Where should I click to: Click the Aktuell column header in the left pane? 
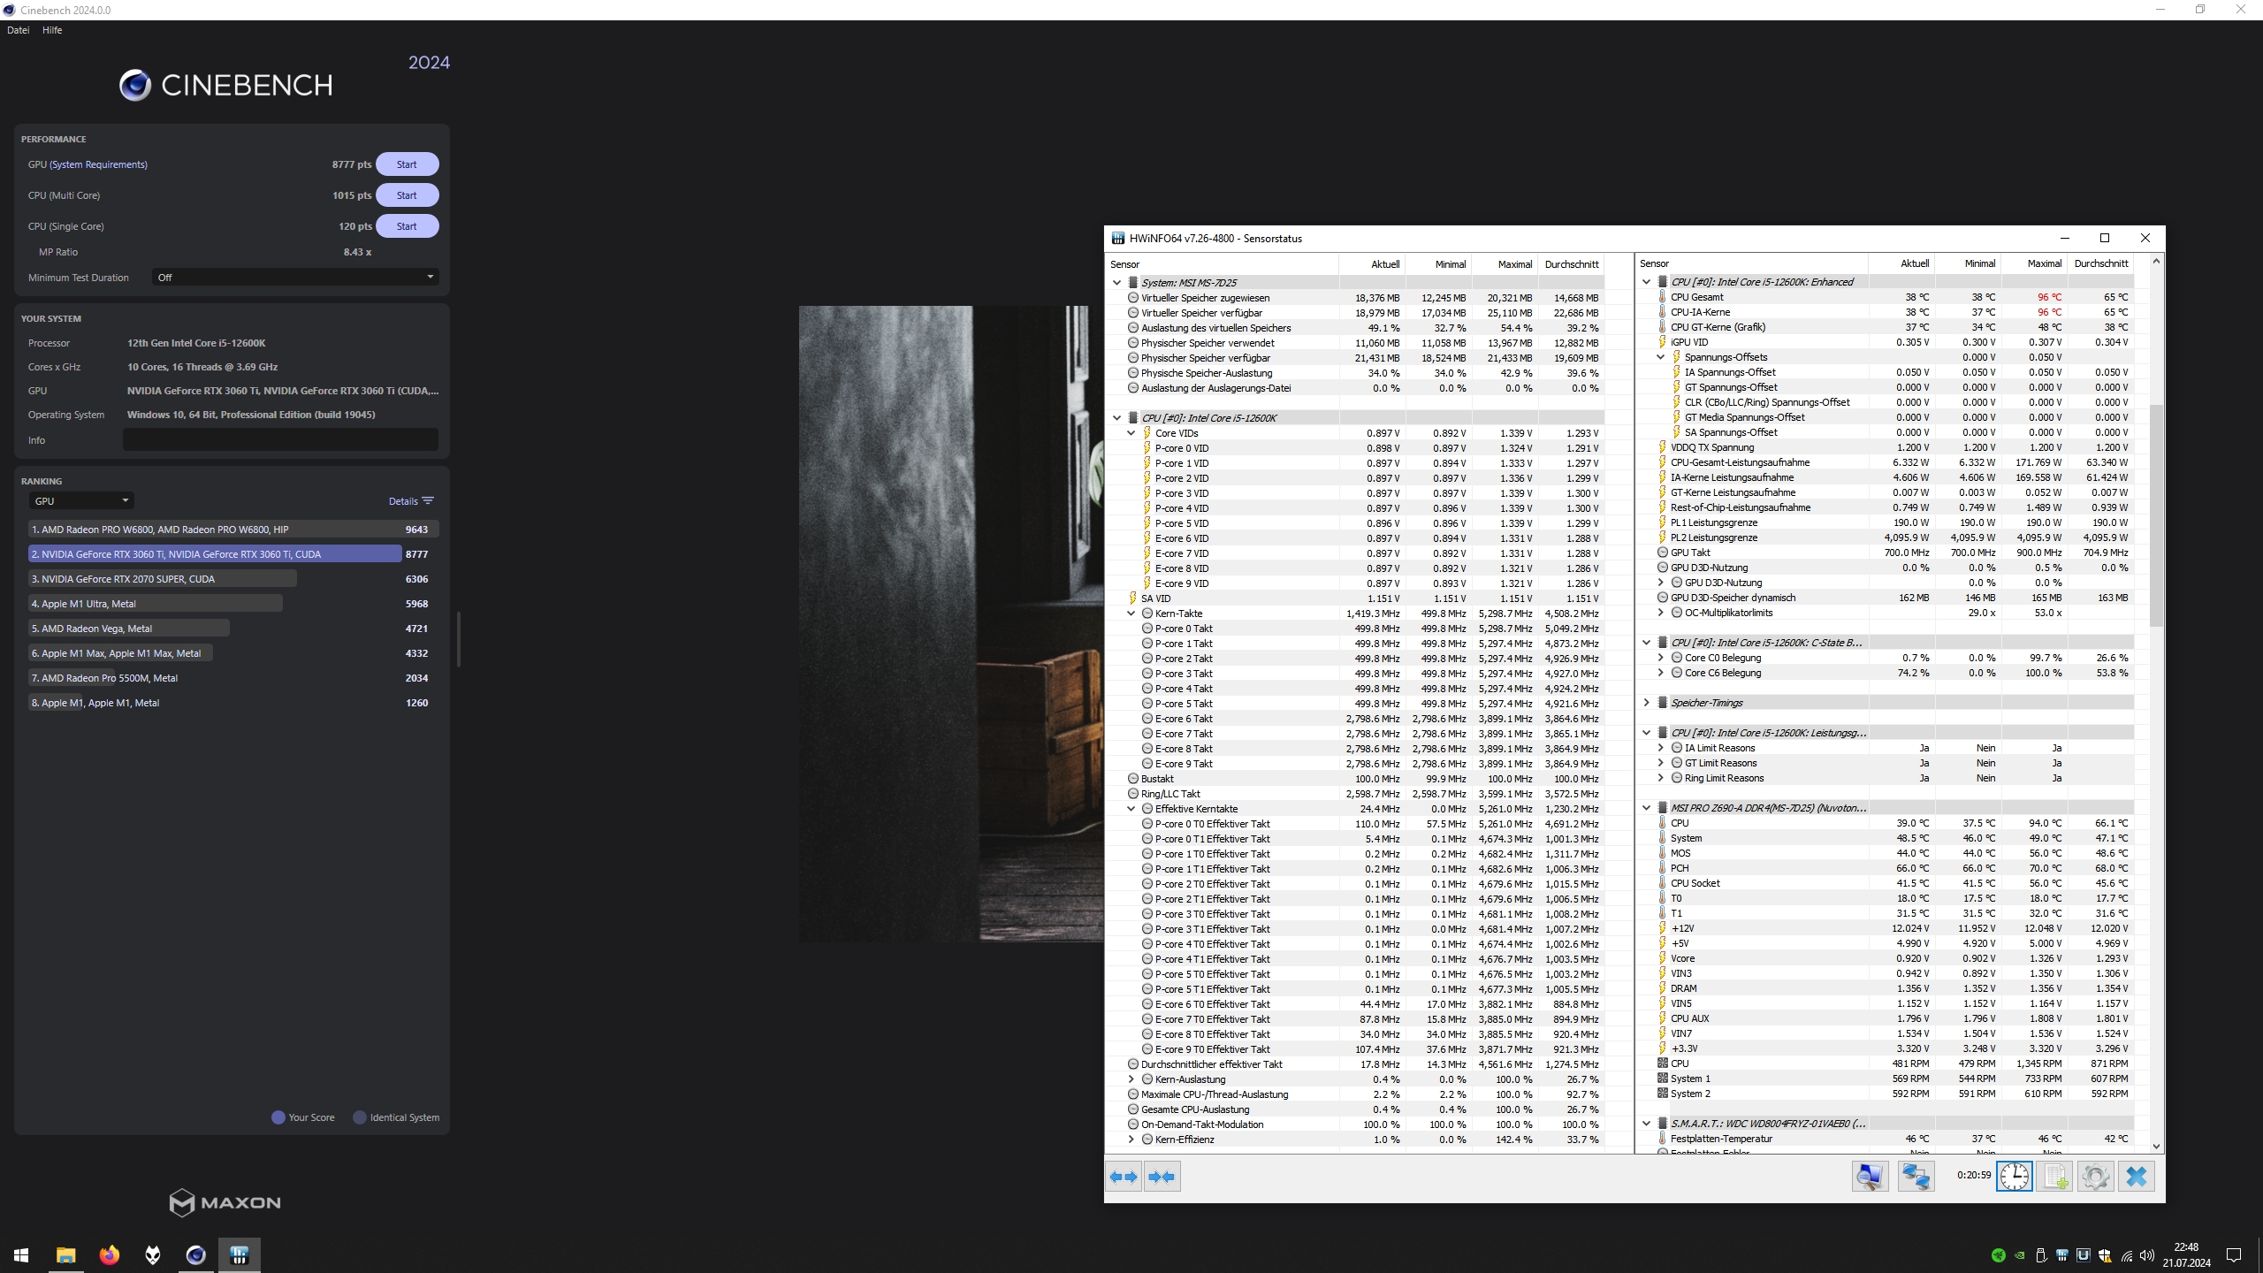(1372, 264)
